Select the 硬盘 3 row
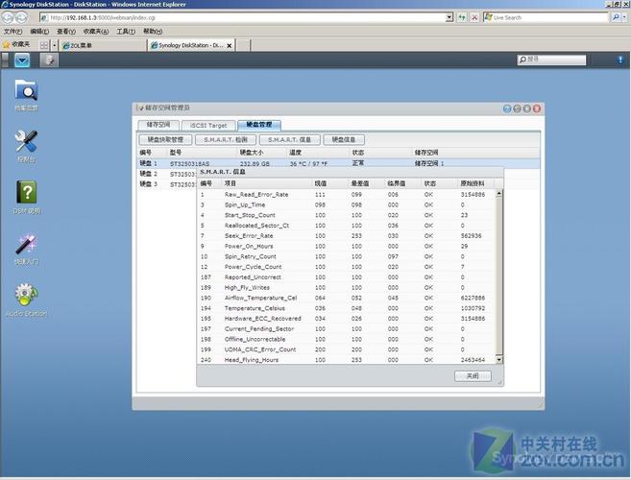This screenshot has height=480, width=631. [x=166, y=184]
